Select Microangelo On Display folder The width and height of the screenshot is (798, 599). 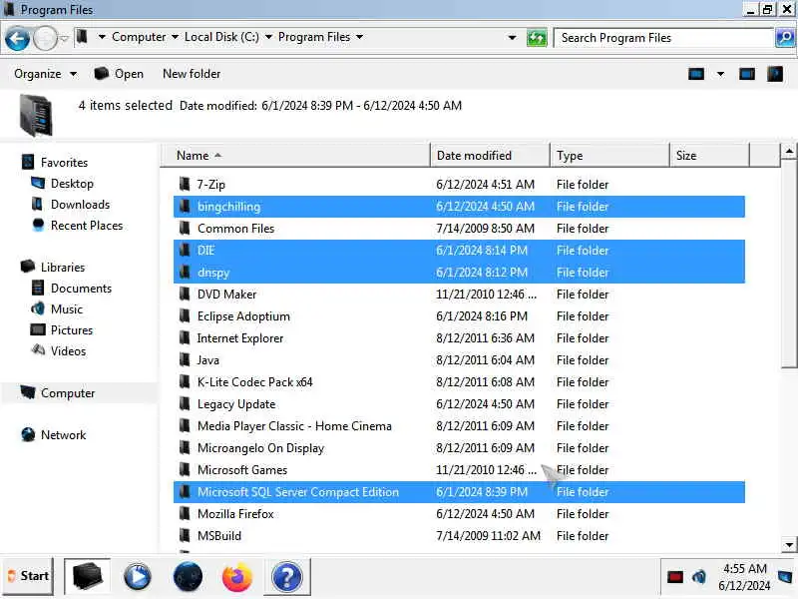pos(459,447)
